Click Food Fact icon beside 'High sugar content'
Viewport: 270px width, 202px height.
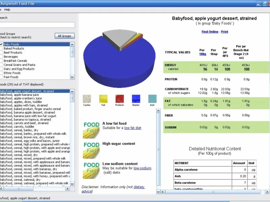point(91,150)
